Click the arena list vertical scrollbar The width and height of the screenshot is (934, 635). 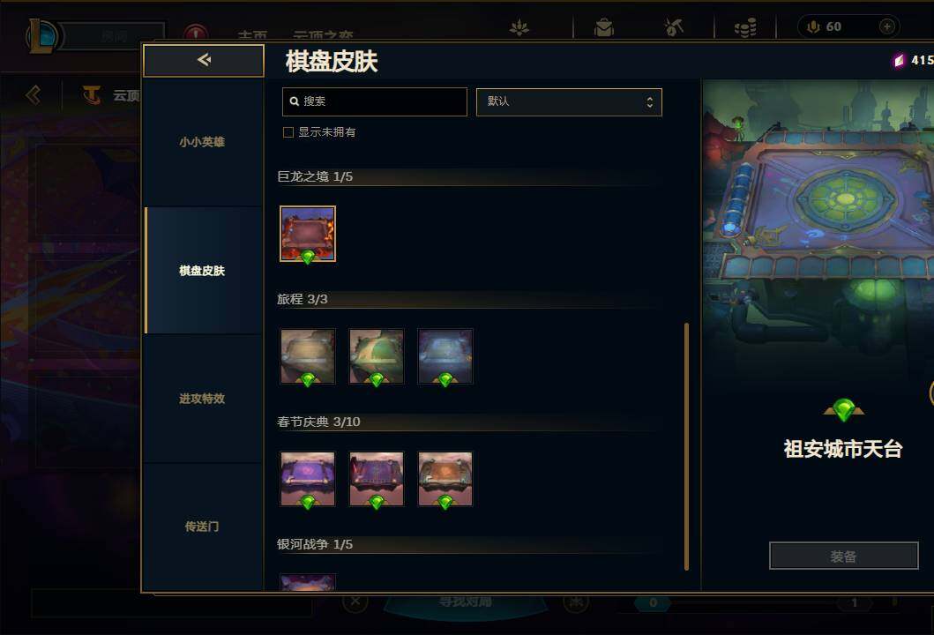pyautogui.click(x=687, y=447)
